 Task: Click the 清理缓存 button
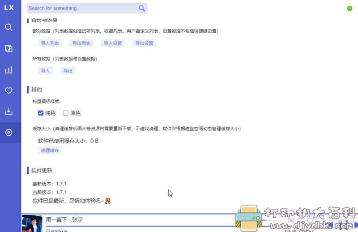click(x=50, y=150)
